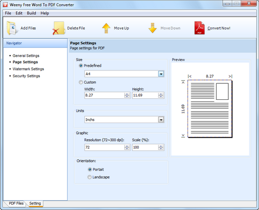Viewport: 259px width, 210px height.
Task: Click the Move Down arrow icon
Action: [x=152, y=28]
